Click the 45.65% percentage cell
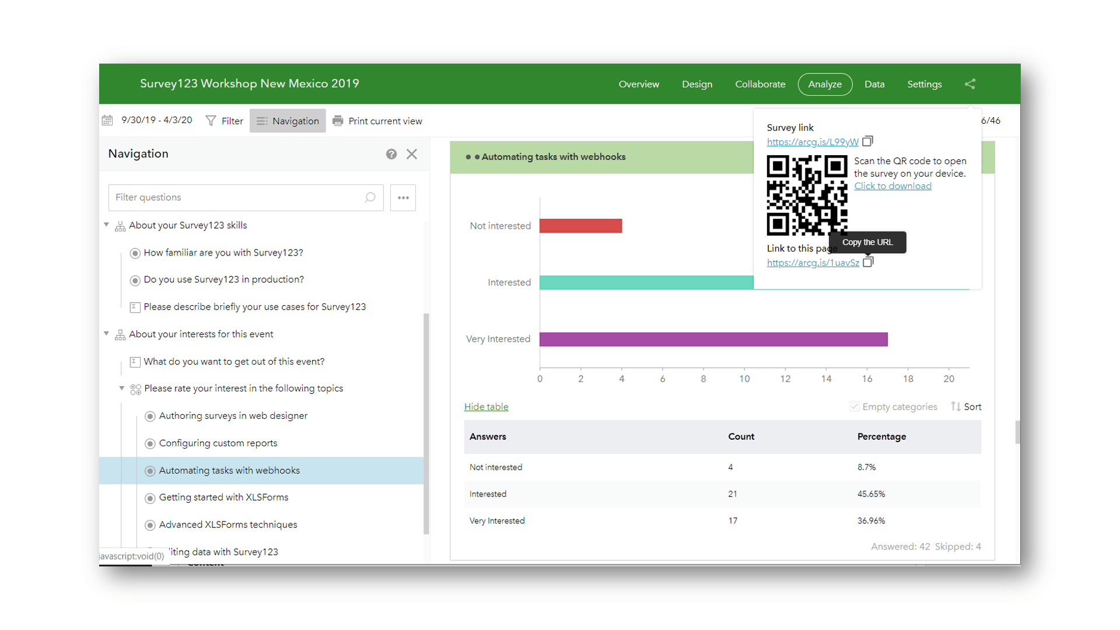The width and height of the screenshot is (1120, 630). tap(871, 494)
